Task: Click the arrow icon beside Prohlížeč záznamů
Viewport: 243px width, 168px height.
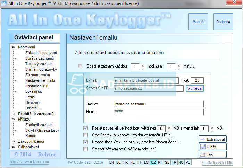Action: pyautogui.click(x=14, y=114)
